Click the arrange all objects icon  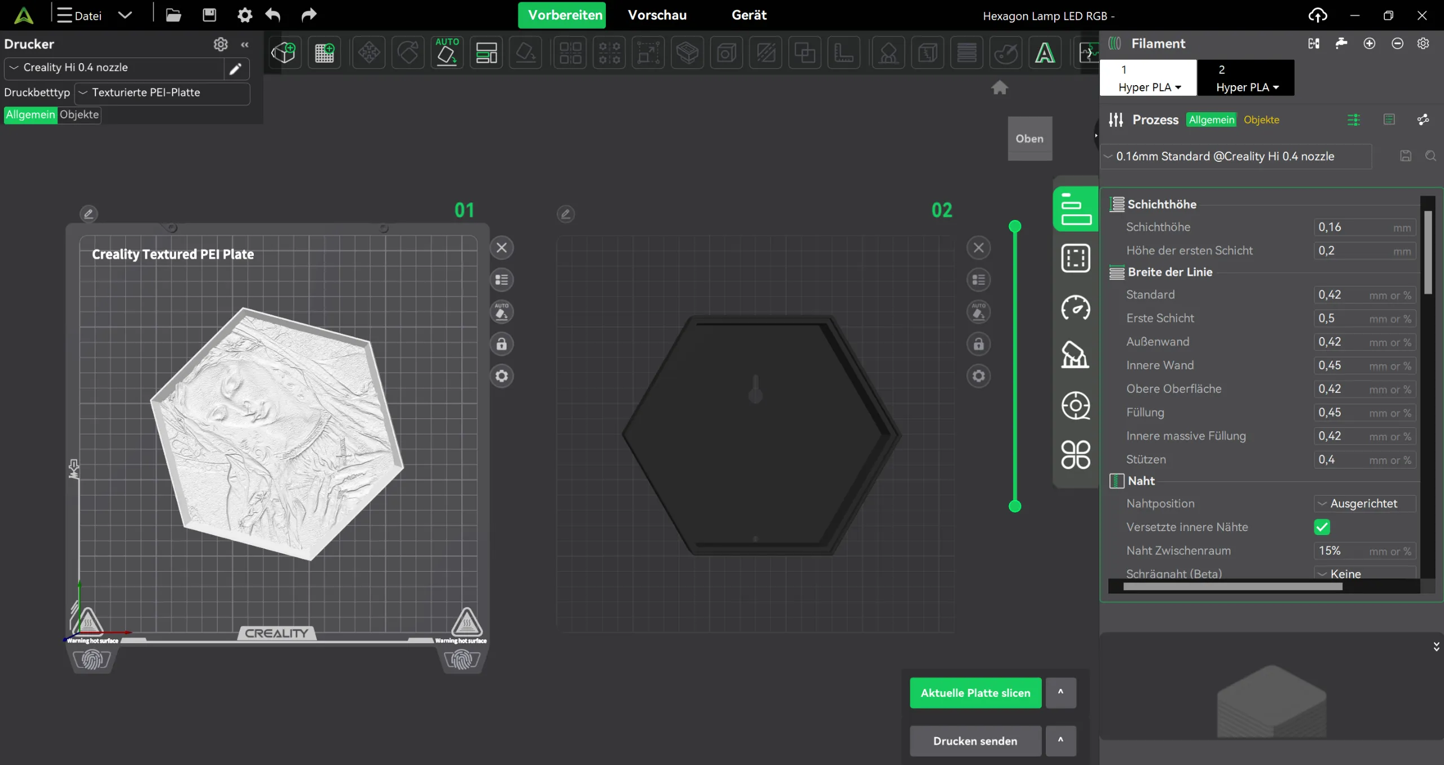[x=486, y=53]
